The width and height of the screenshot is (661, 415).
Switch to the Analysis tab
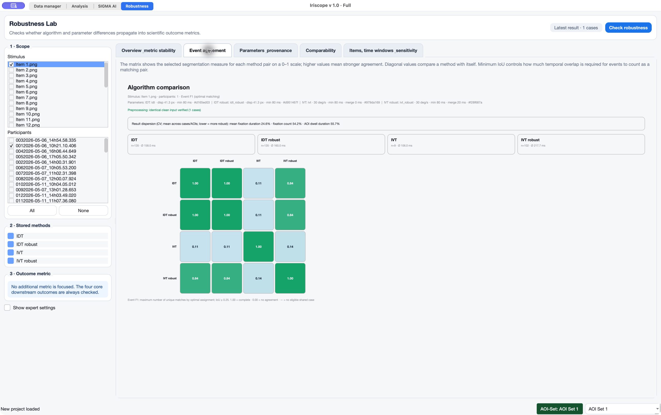80,6
